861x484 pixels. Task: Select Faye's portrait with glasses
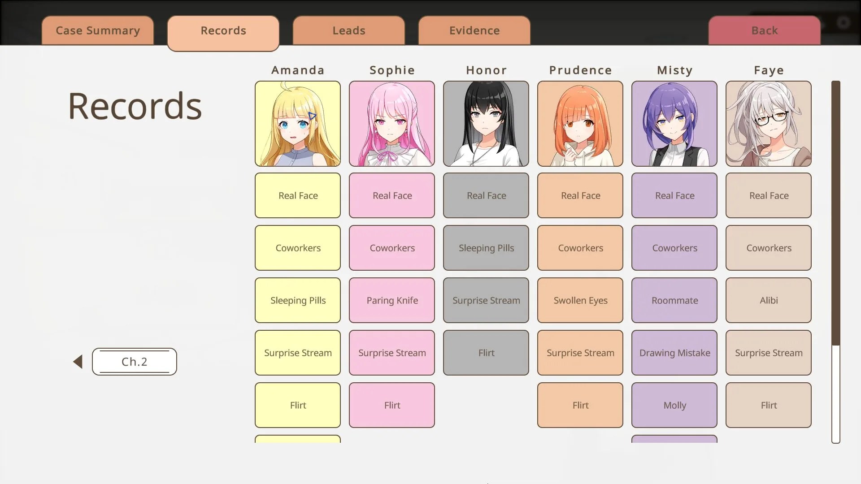tap(769, 124)
